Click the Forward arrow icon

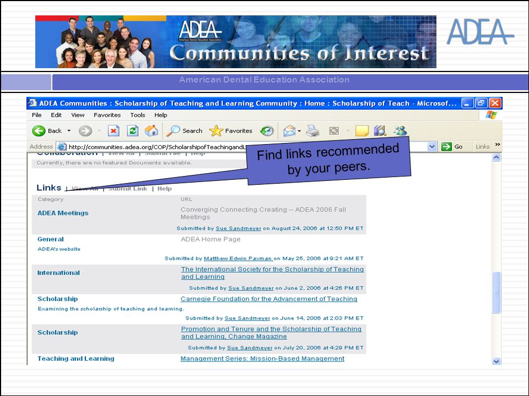[85, 131]
